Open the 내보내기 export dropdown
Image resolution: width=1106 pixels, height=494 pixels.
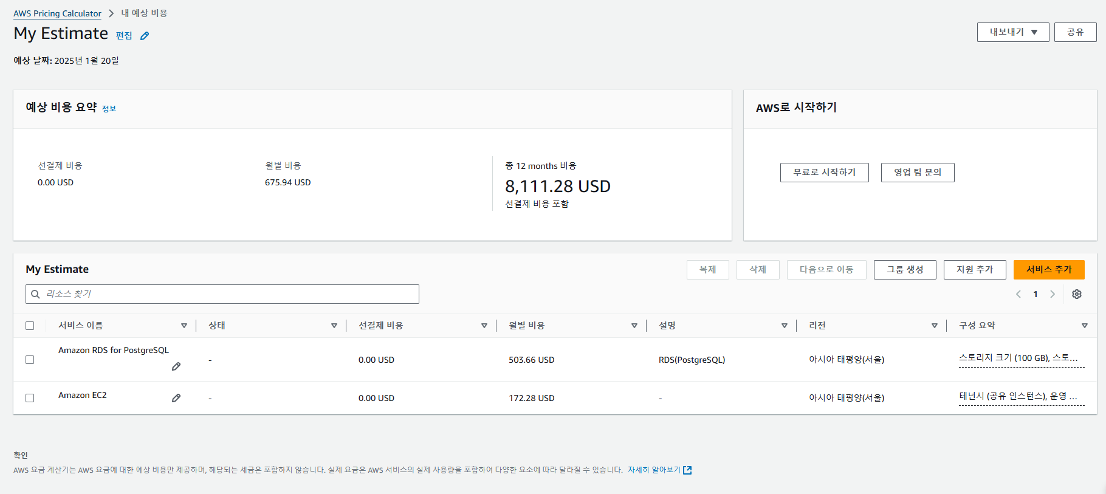click(x=1013, y=32)
